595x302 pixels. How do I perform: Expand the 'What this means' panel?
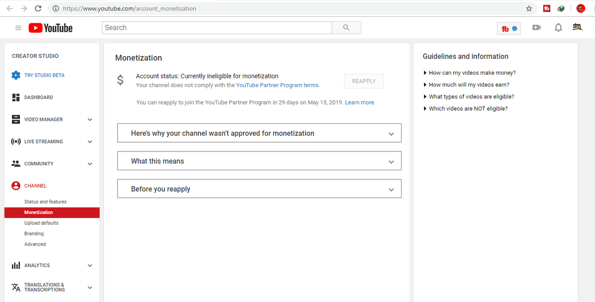[259, 161]
